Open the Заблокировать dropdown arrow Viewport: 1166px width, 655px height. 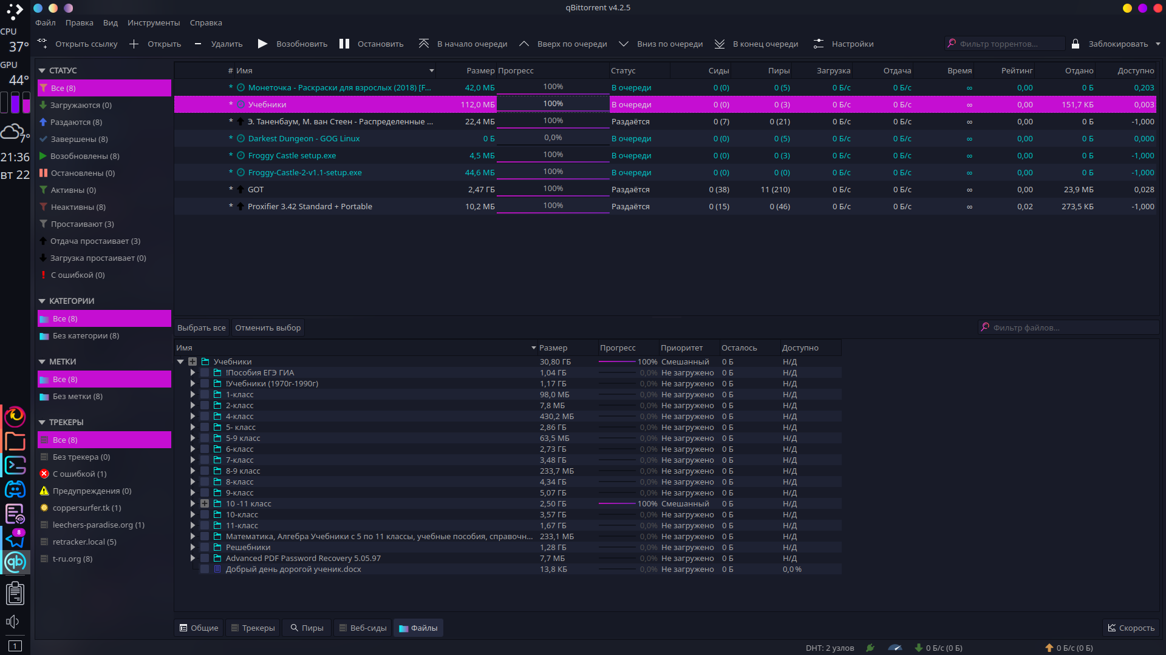pyautogui.click(x=1157, y=44)
